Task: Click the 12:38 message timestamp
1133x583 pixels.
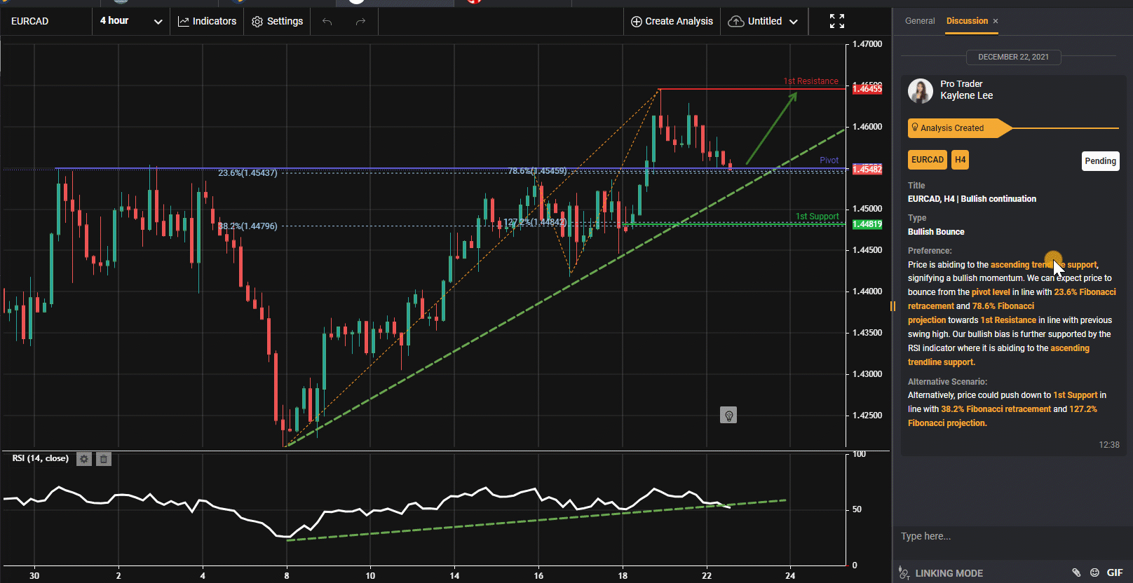Action: [x=1109, y=445]
